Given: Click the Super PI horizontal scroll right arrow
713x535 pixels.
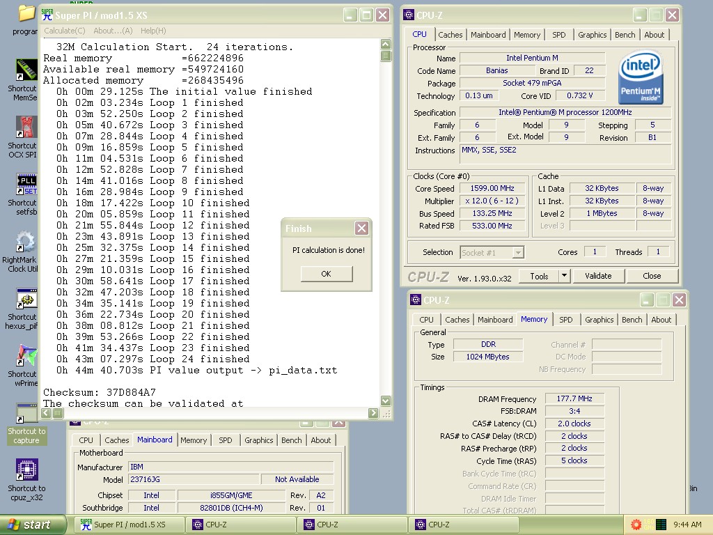Looking at the screenshot, I should pyautogui.click(x=373, y=413).
